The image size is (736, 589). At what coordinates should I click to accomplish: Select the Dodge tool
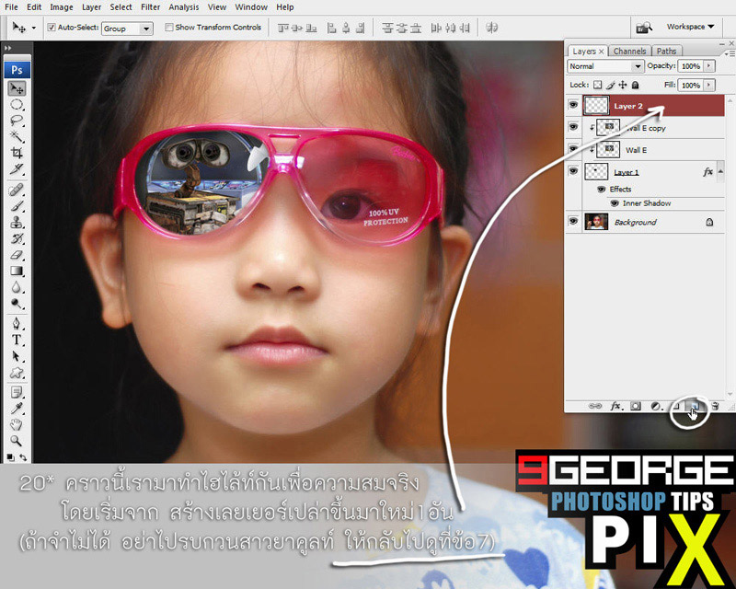17,303
